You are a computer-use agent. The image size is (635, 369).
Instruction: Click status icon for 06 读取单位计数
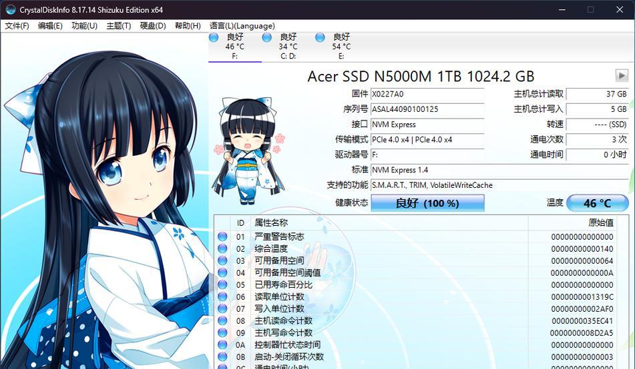(x=222, y=296)
